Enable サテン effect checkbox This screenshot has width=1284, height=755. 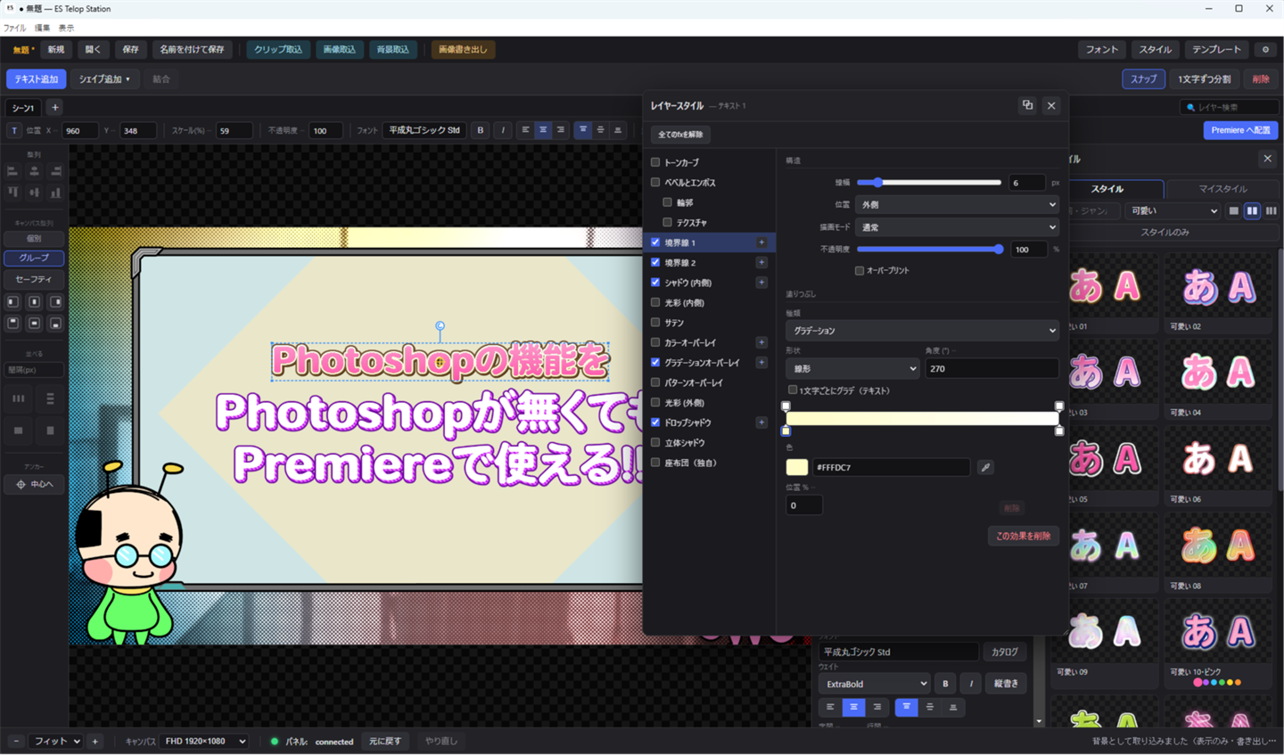point(655,323)
